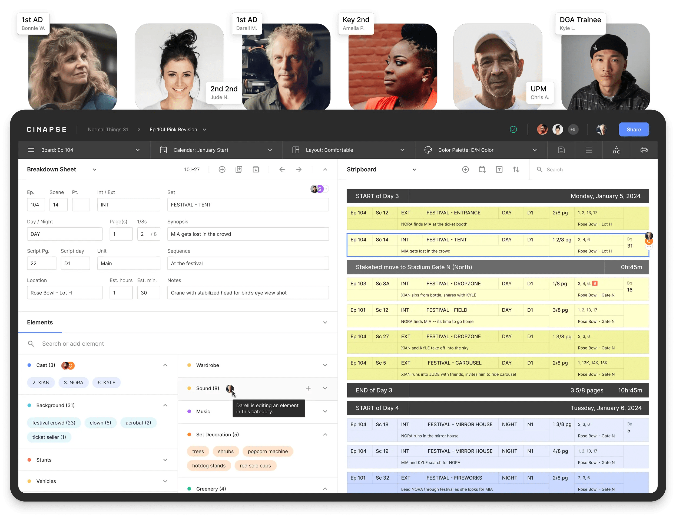Click the green sync status checkmark
Viewport: 676px width, 517px height.
513,130
